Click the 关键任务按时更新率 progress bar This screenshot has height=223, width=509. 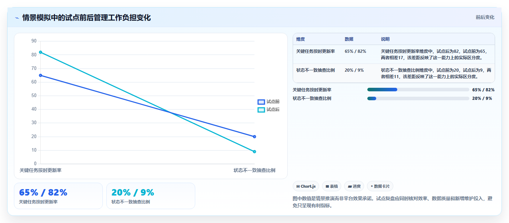click(418, 90)
